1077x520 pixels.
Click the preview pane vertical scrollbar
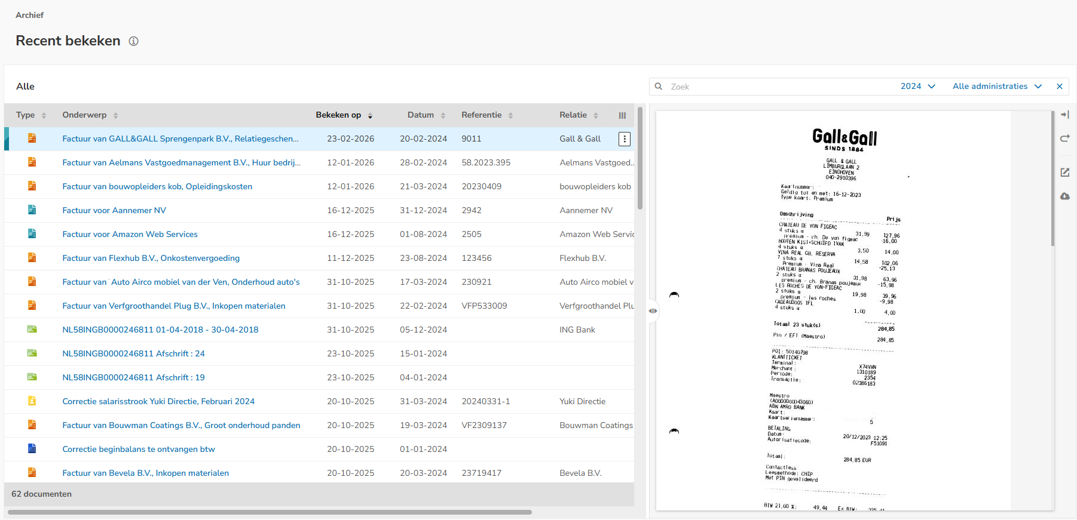click(1052, 178)
